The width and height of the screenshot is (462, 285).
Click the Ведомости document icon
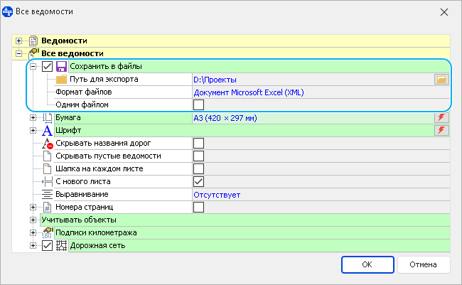(33, 41)
